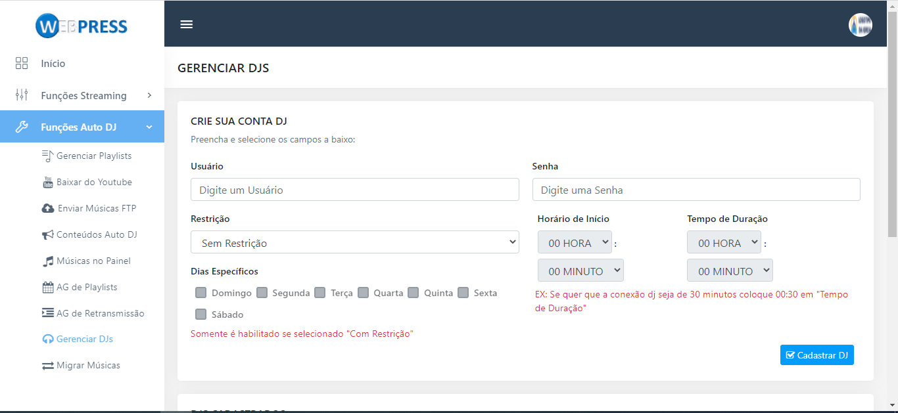
Task: Click the cloud upload icon for Enviar Músicas FTP
Action: [48, 208]
